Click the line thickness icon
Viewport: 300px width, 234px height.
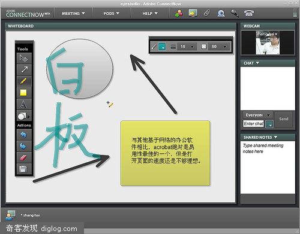[173, 47]
